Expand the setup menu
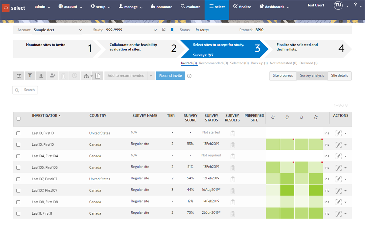 click(101, 7)
